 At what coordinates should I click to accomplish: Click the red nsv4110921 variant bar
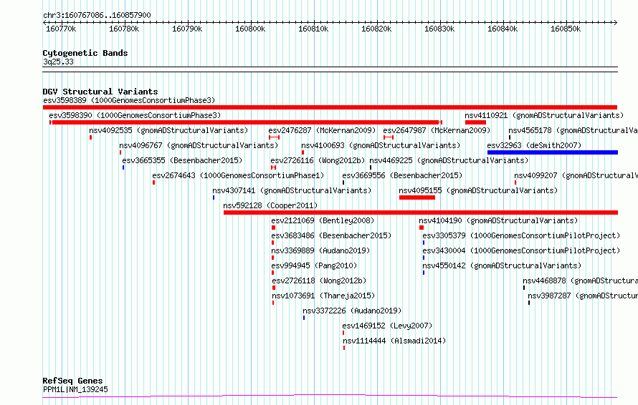pos(476,122)
